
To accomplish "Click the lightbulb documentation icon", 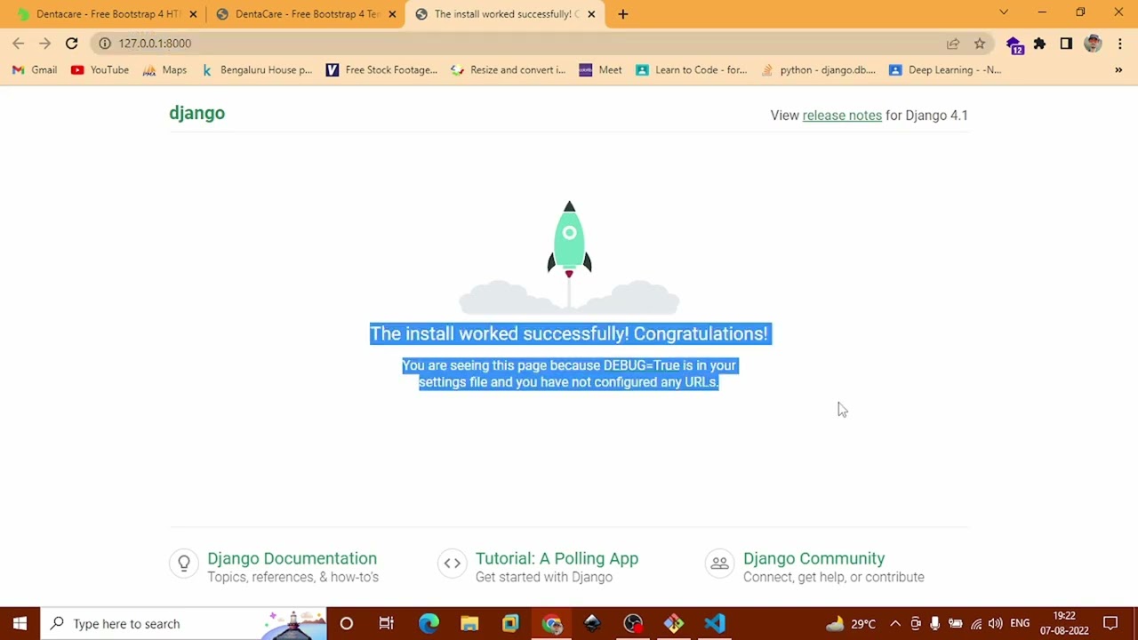I will (184, 563).
